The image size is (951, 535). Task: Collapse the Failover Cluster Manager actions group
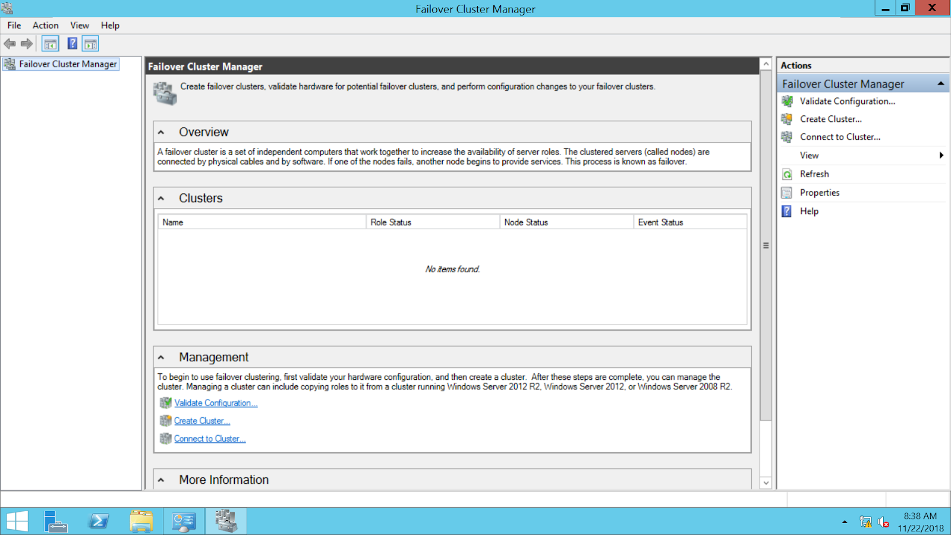coord(941,84)
